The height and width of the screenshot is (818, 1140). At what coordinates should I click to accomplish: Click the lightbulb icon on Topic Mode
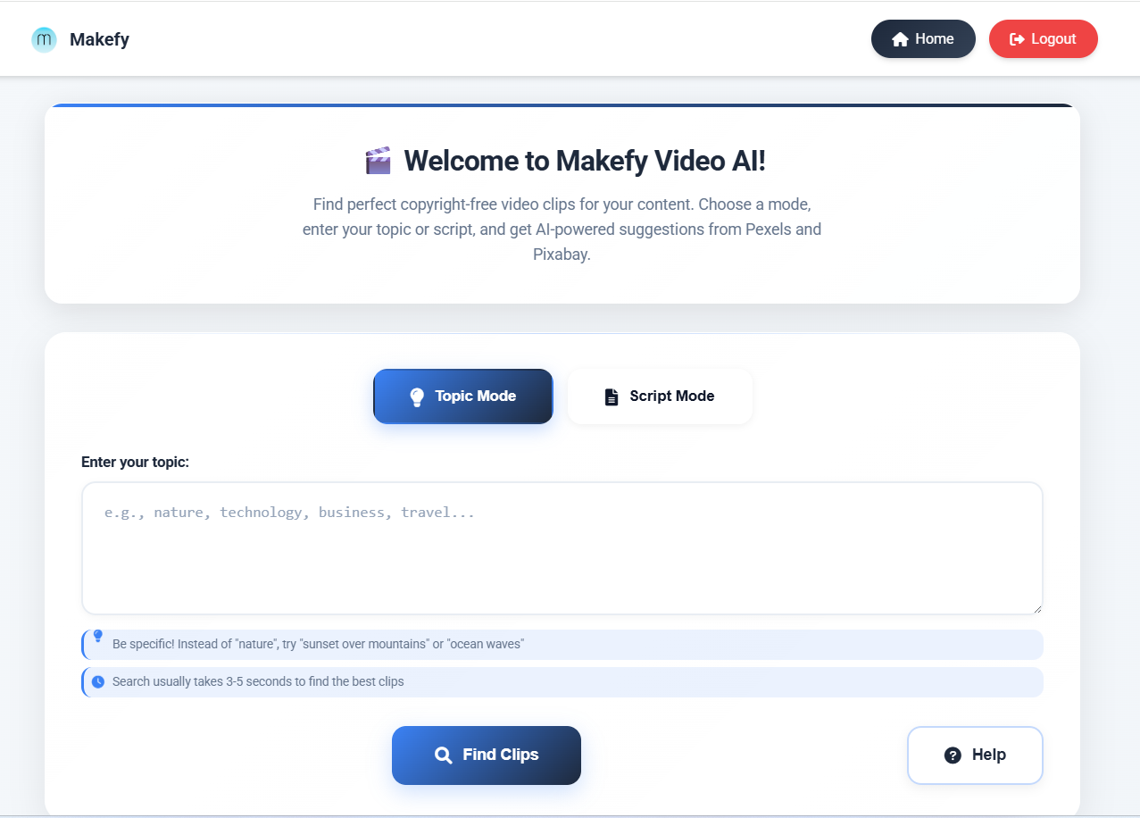[x=416, y=396]
